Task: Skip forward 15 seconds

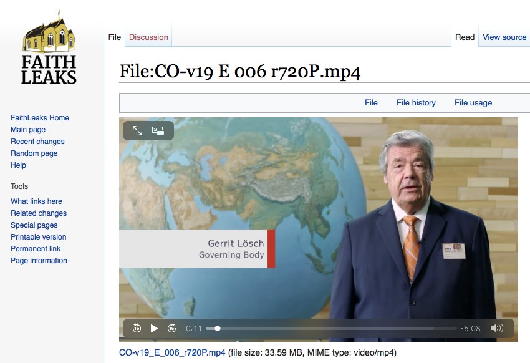Action: click(172, 328)
